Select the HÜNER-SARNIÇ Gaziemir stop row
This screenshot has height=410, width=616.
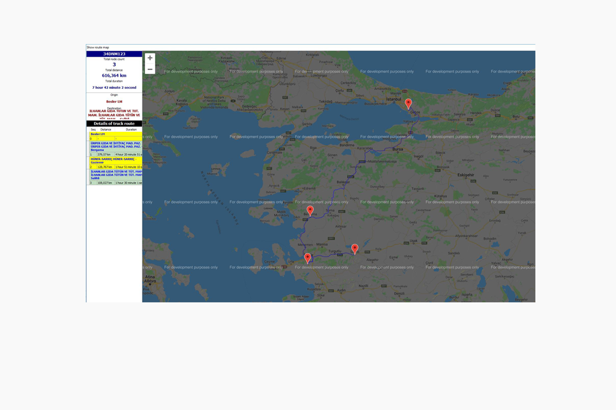click(x=113, y=161)
